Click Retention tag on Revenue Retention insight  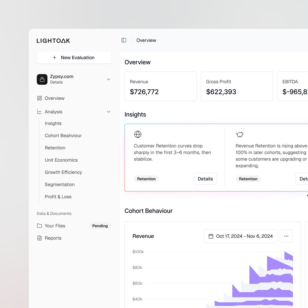(248, 179)
